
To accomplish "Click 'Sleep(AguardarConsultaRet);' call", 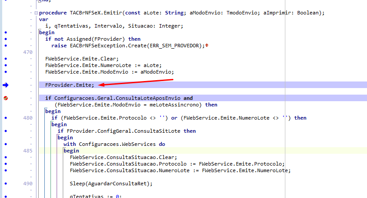I will point(111,184).
